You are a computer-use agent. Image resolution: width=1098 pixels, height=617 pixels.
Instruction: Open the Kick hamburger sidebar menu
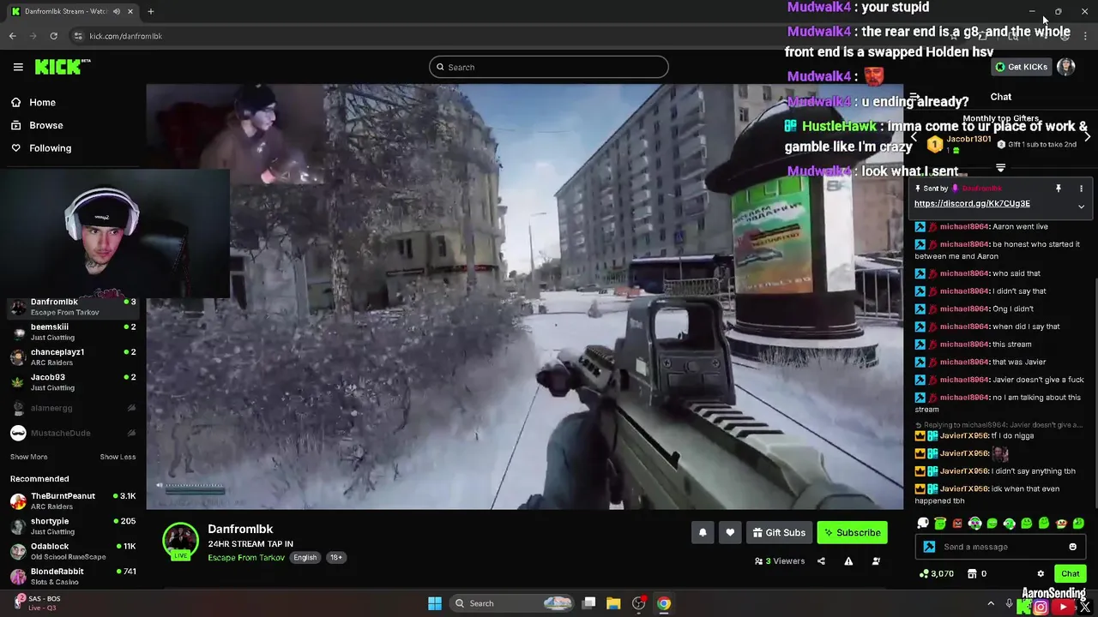point(18,67)
